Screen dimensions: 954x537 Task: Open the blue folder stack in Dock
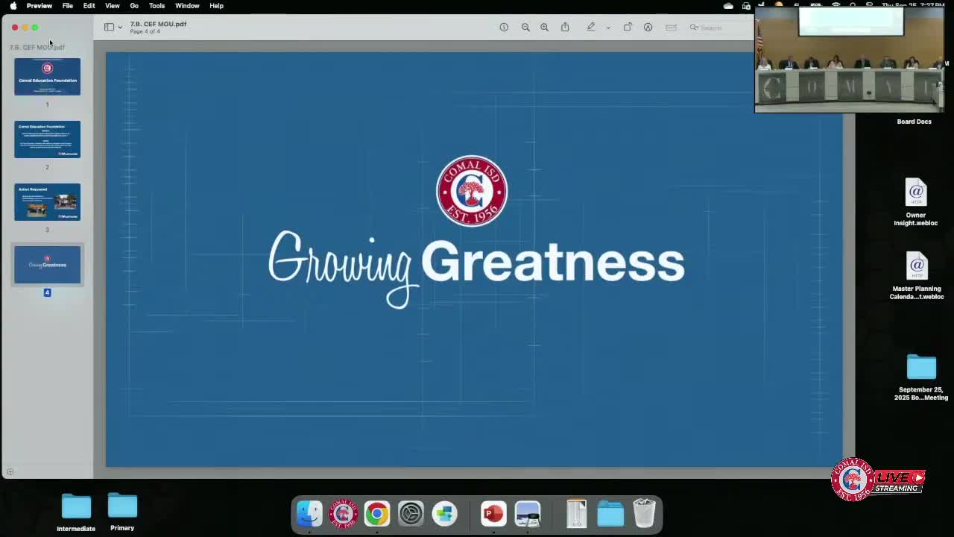[610, 513]
